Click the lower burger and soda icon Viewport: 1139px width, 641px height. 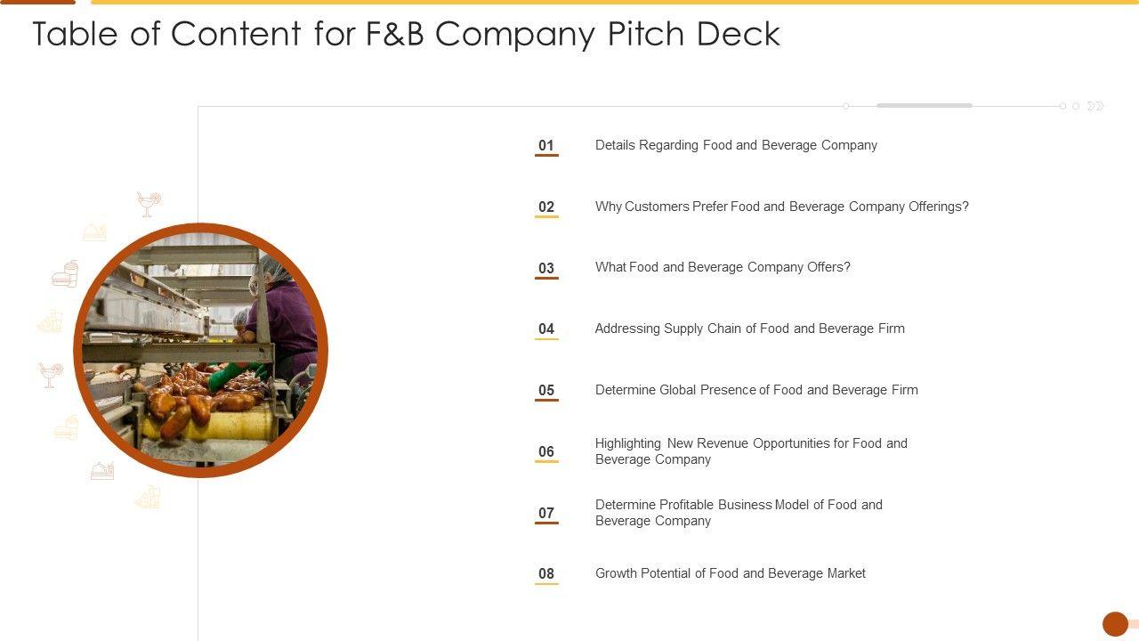pos(67,427)
